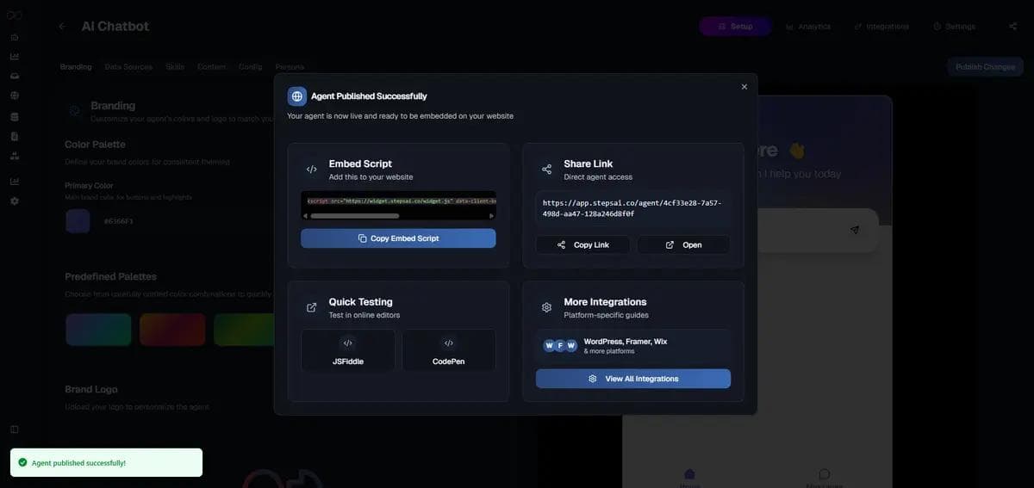
Task: Select the Branding sub-tab
Action: (x=76, y=67)
